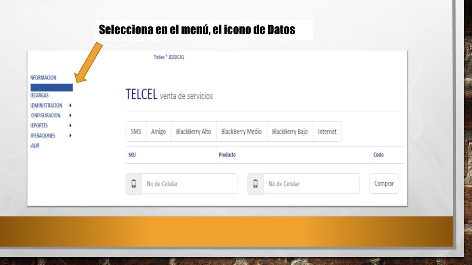This screenshot has width=472, height=265.
Task: Focus the first No de Celular input
Action: tap(189, 184)
